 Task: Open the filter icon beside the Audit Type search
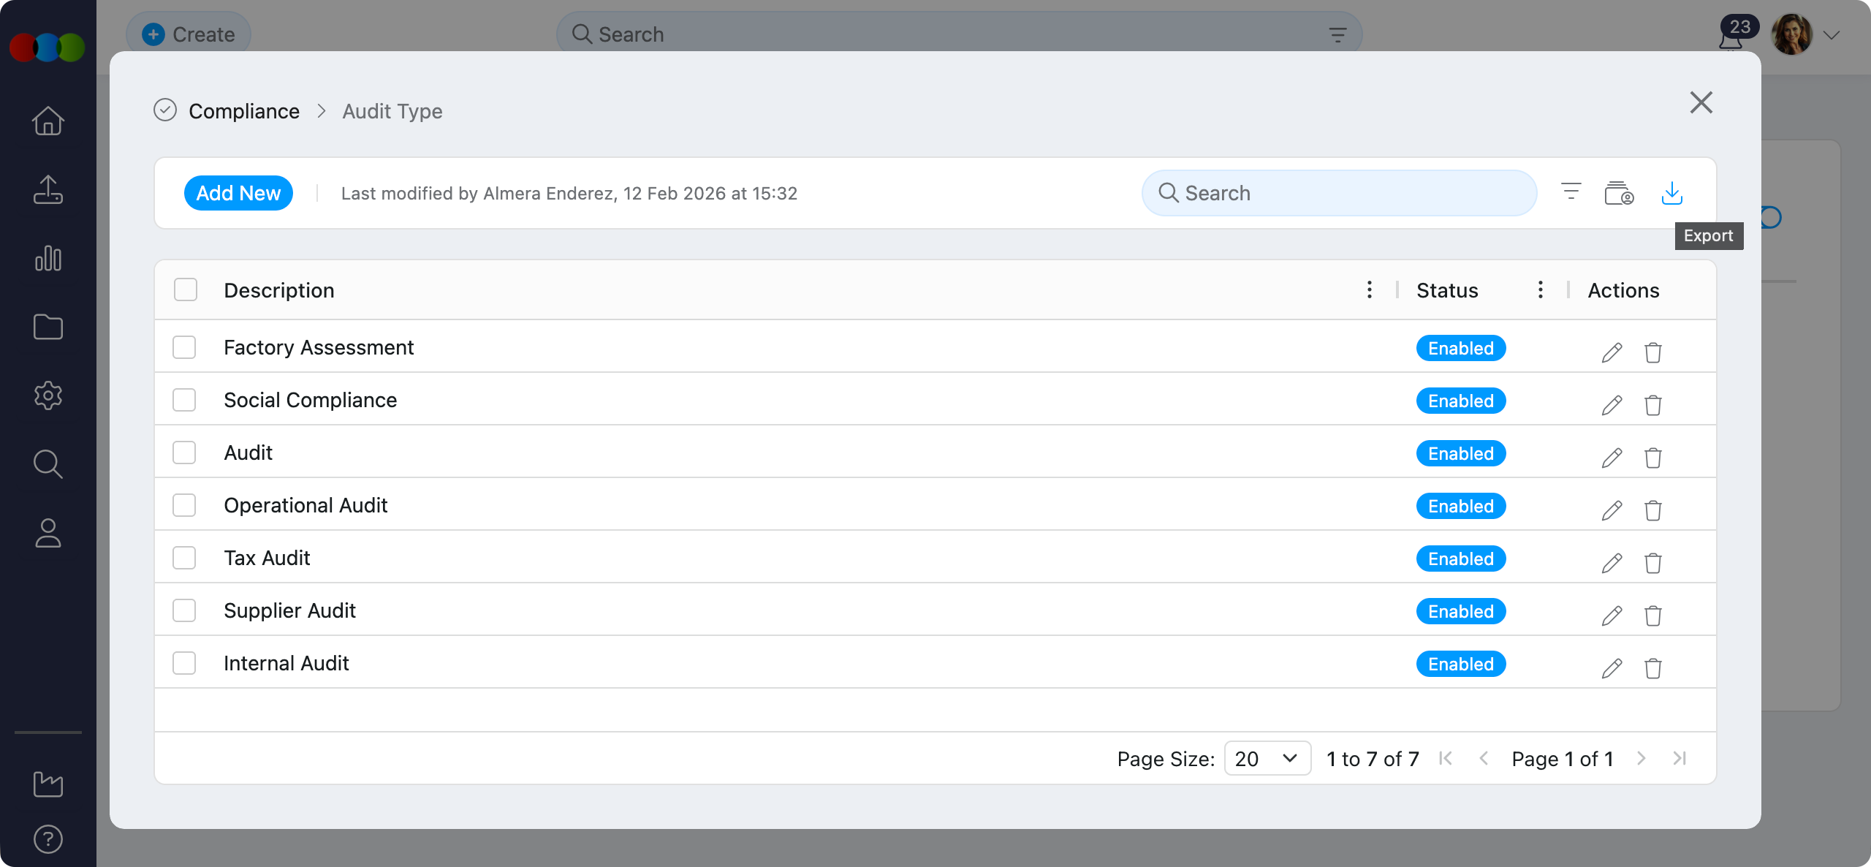[1571, 192]
